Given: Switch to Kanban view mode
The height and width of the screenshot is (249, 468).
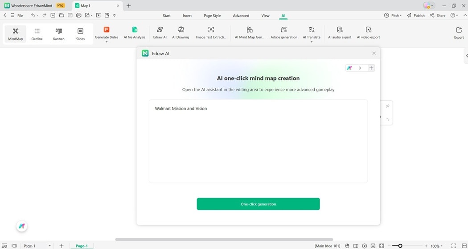Looking at the screenshot, I should pyautogui.click(x=59, y=34).
